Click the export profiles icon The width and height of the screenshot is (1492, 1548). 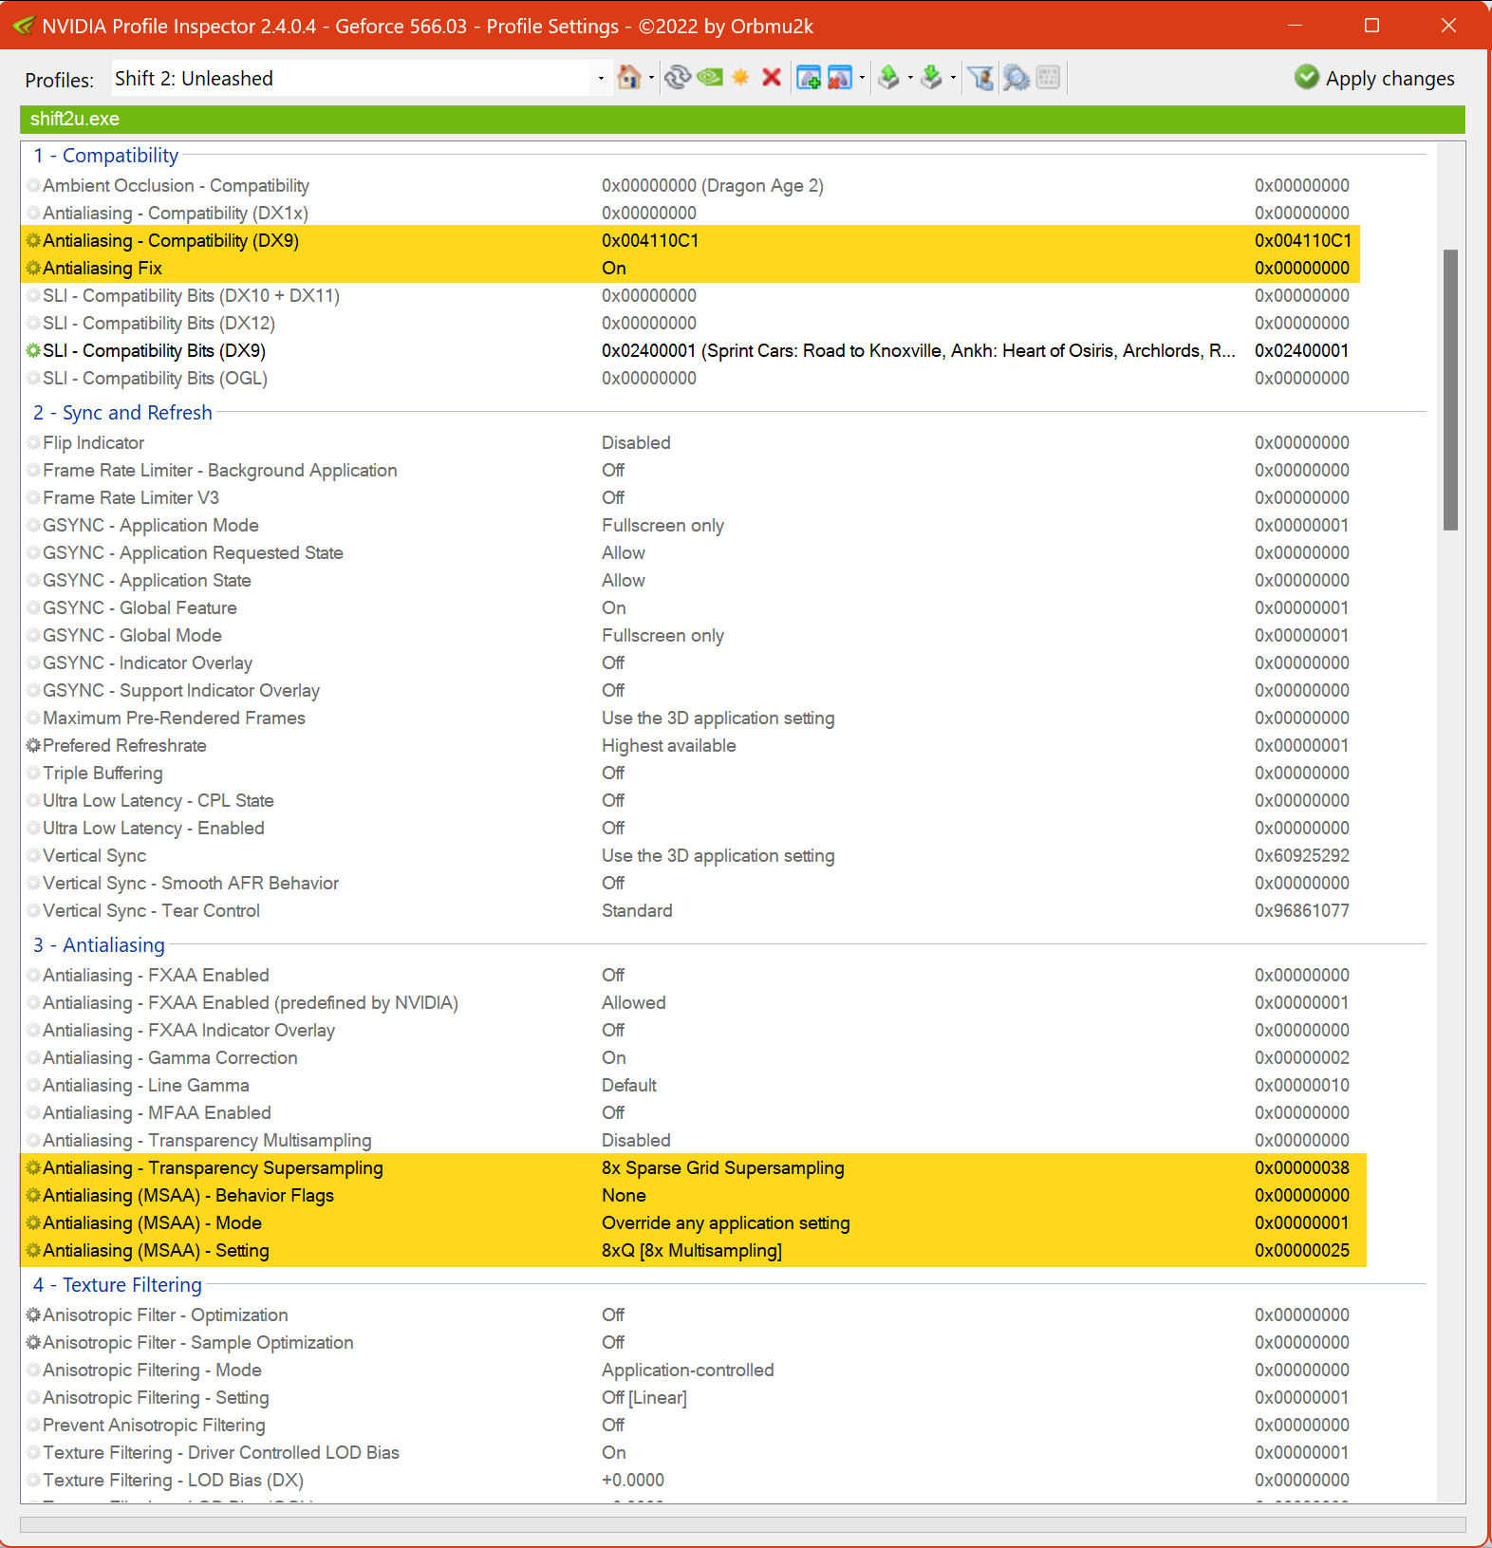[888, 78]
